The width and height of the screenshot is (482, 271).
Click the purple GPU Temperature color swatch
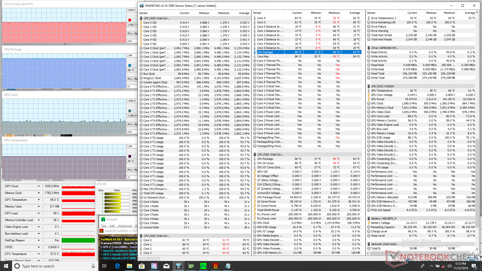click(130, 156)
